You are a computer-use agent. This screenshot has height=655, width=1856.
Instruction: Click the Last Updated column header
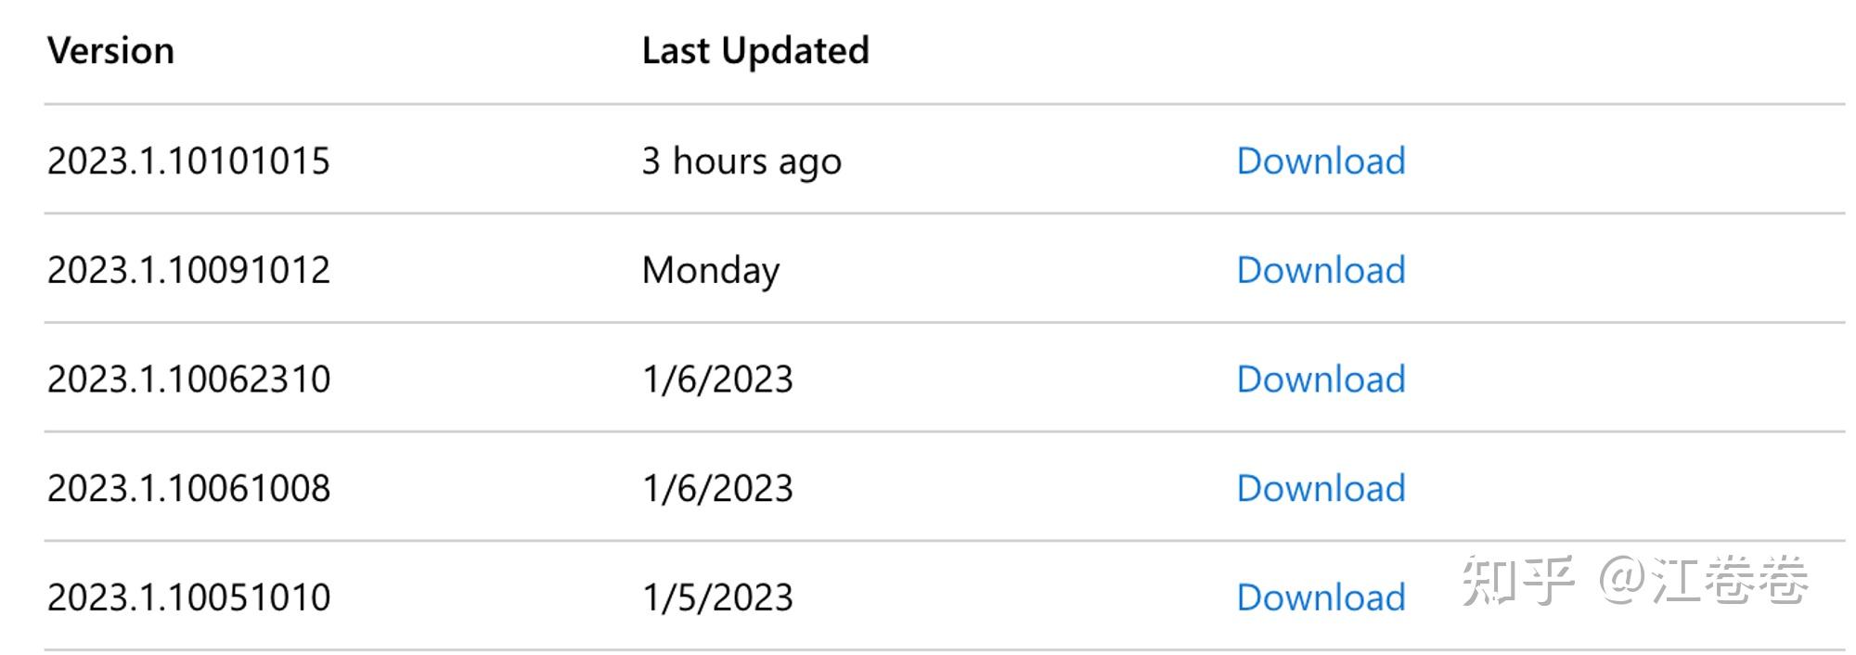coord(754,51)
